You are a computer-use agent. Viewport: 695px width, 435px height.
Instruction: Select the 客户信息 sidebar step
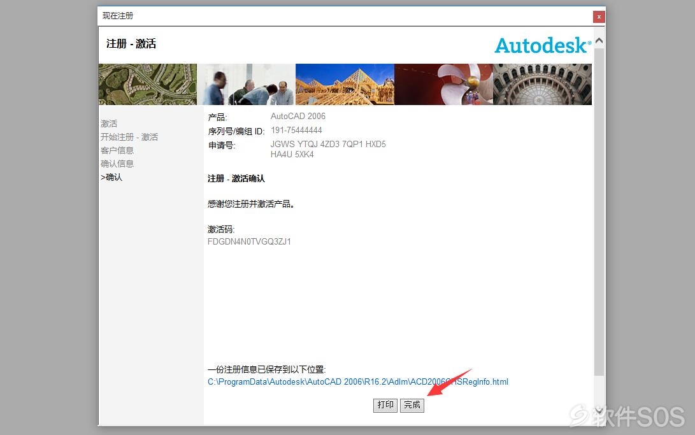[x=117, y=150]
